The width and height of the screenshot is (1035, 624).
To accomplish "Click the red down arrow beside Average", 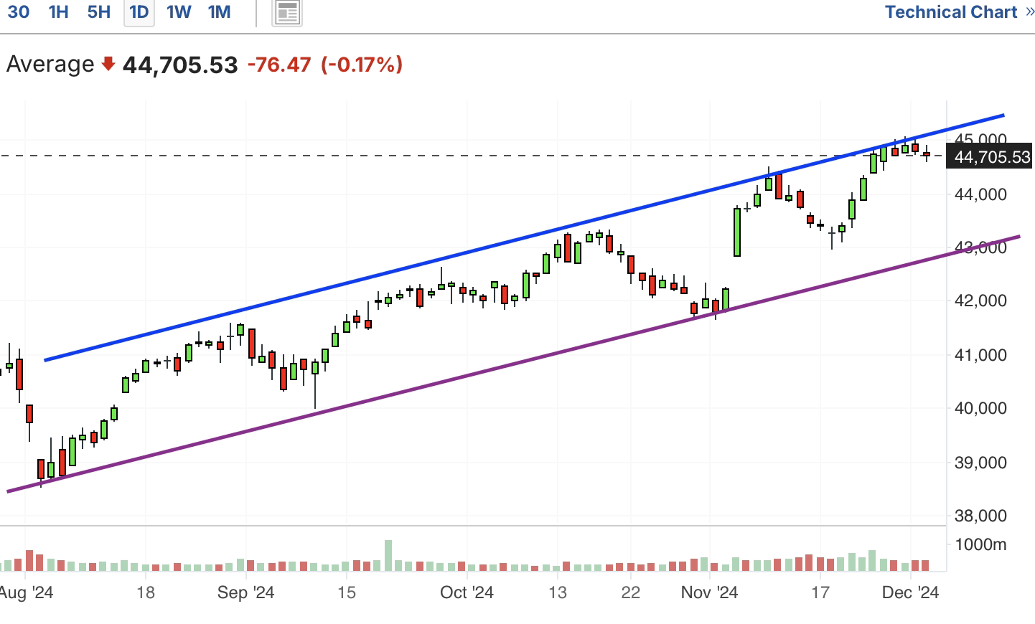I will point(108,65).
